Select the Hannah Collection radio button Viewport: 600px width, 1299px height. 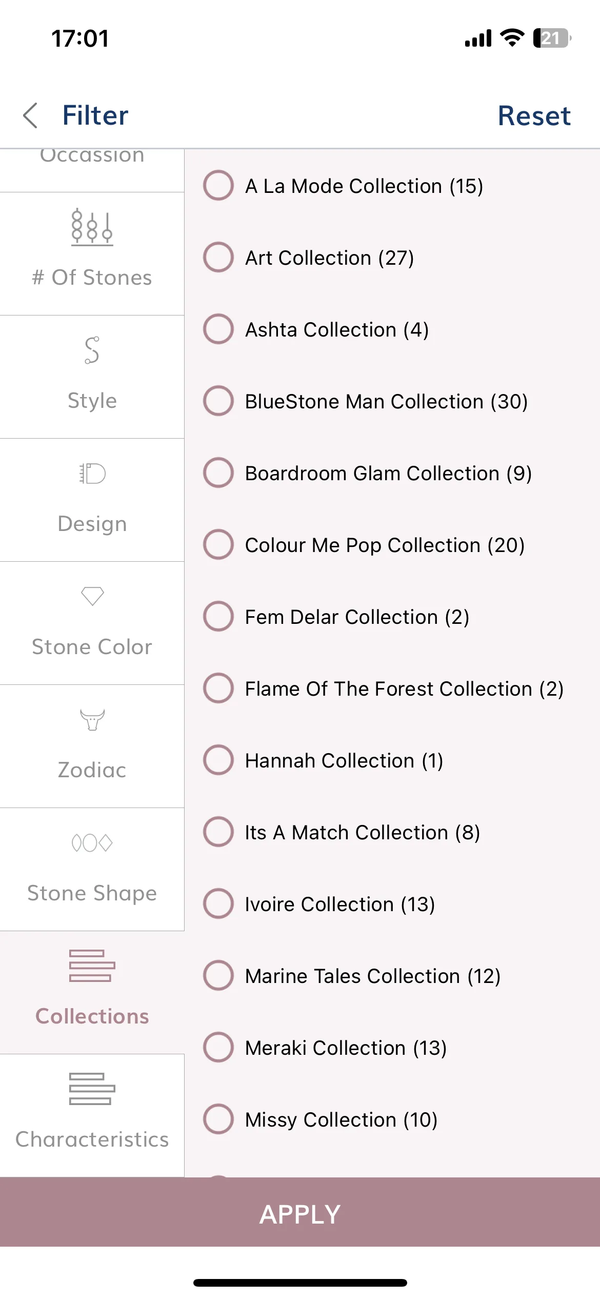[x=219, y=760]
